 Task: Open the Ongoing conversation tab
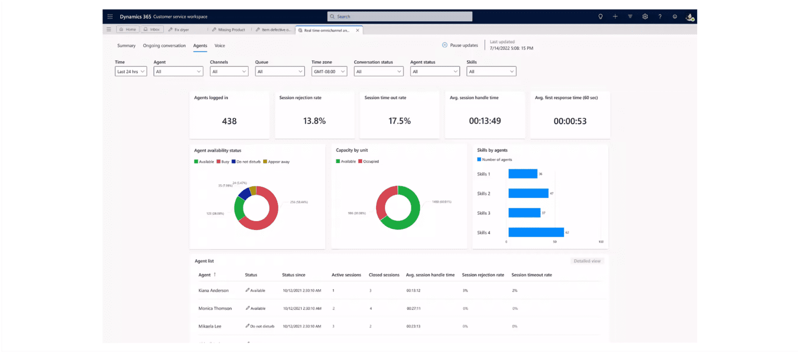click(x=164, y=46)
